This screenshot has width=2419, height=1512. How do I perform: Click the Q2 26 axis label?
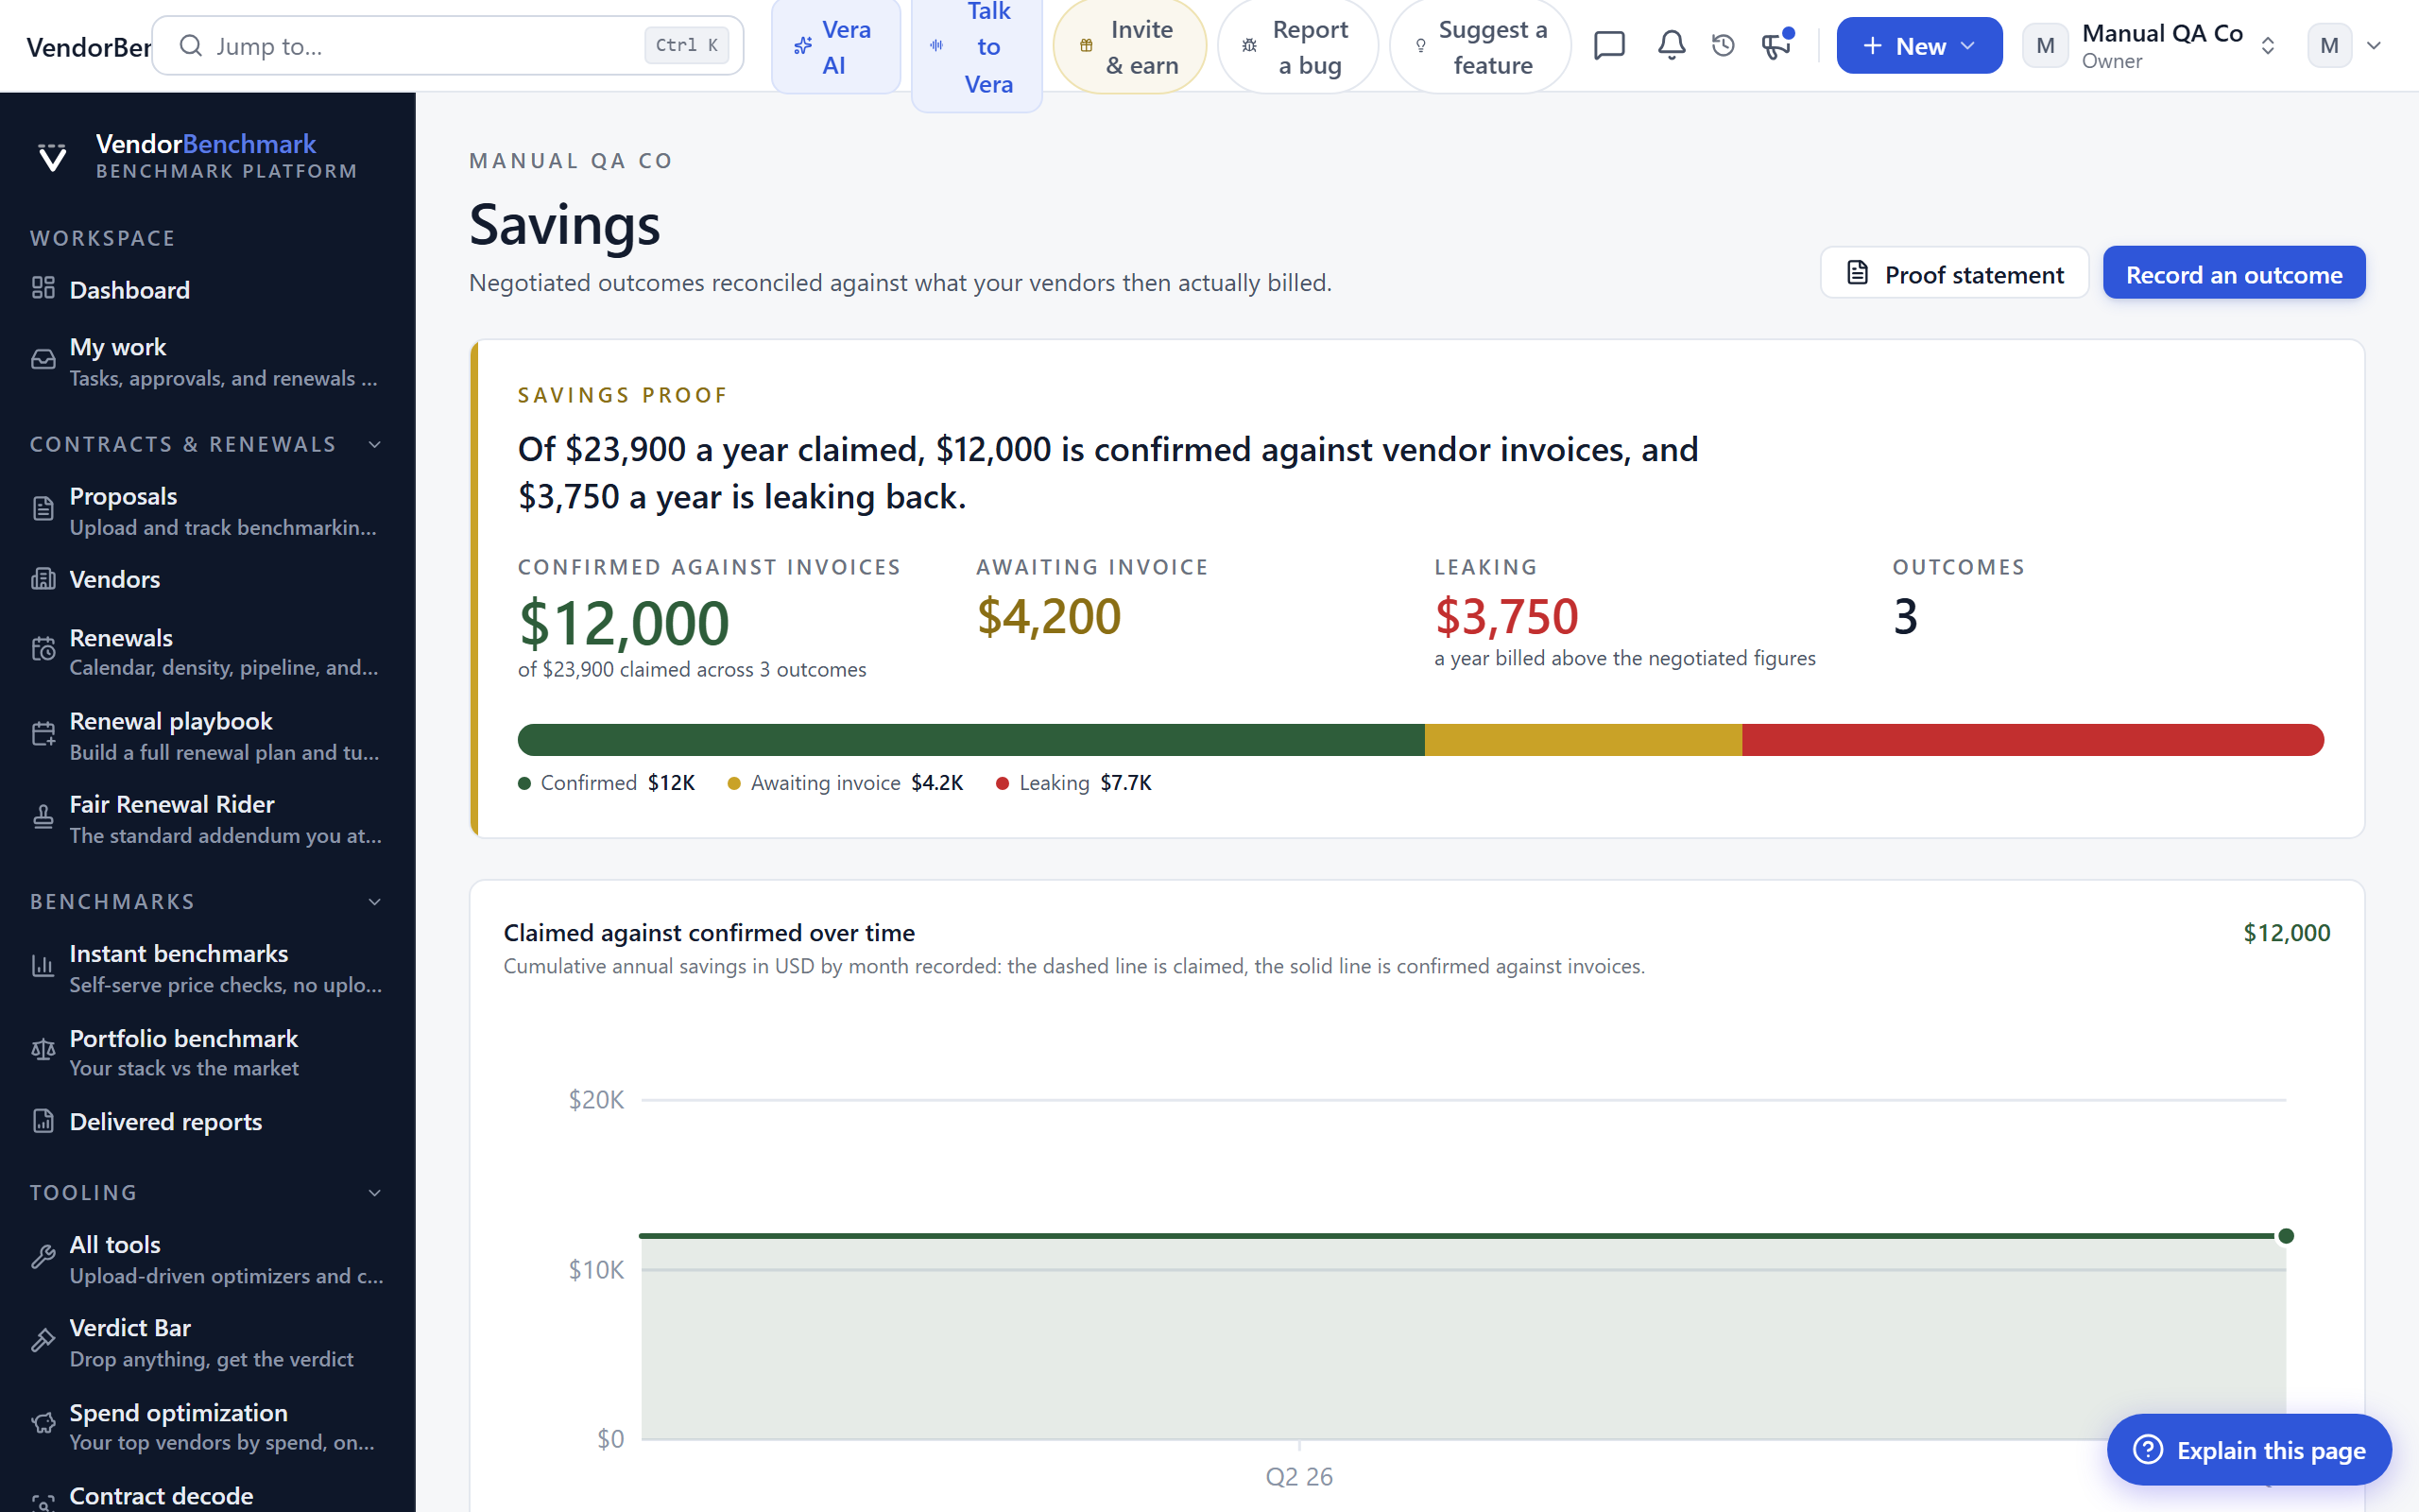pos(1298,1476)
